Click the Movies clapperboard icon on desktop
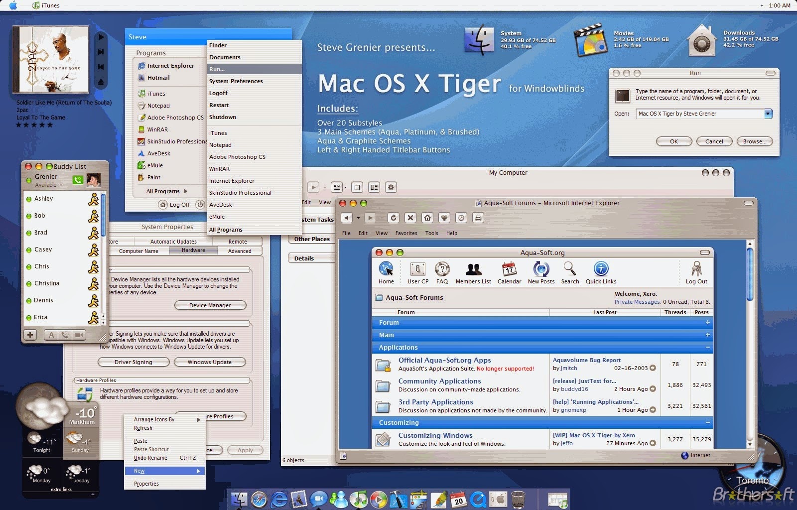797x510 pixels. pos(591,41)
